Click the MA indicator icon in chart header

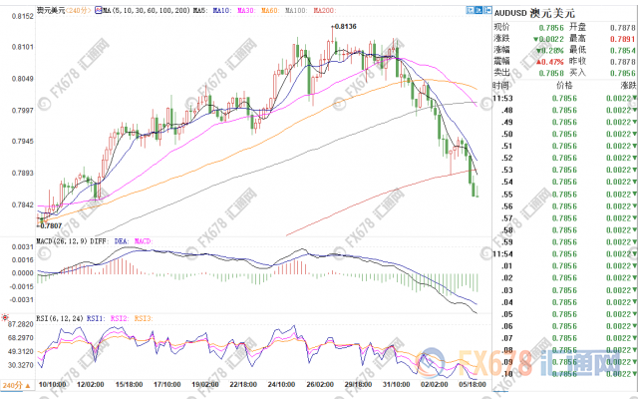click(98, 10)
